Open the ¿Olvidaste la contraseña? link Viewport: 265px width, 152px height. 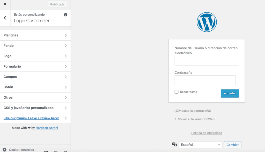pos(193,111)
